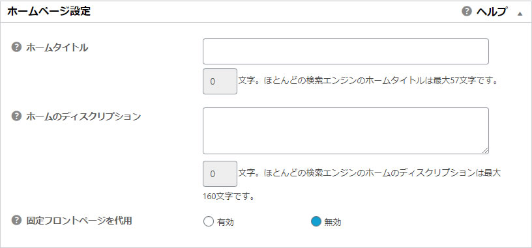Click the 無効 label text
This screenshot has height=248, width=532.
333,222
